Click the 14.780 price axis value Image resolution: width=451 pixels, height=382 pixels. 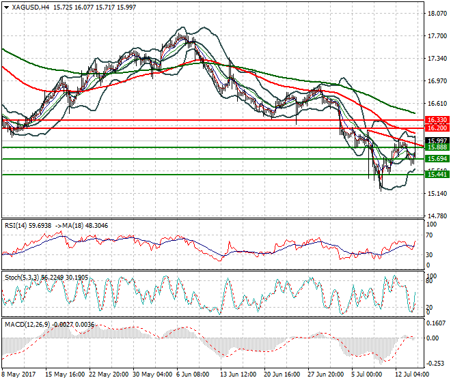click(437, 216)
